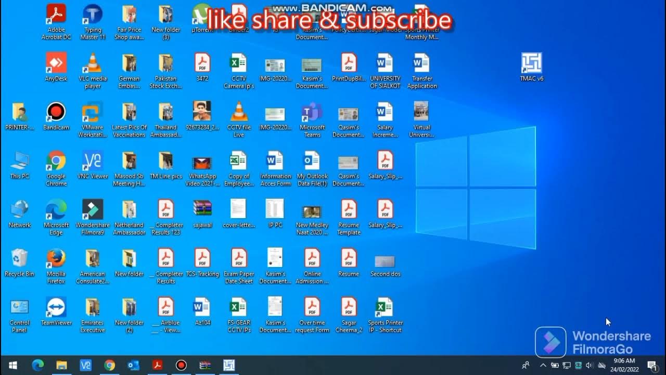Open the notification action center
The width and height of the screenshot is (666, 375).
(652, 365)
